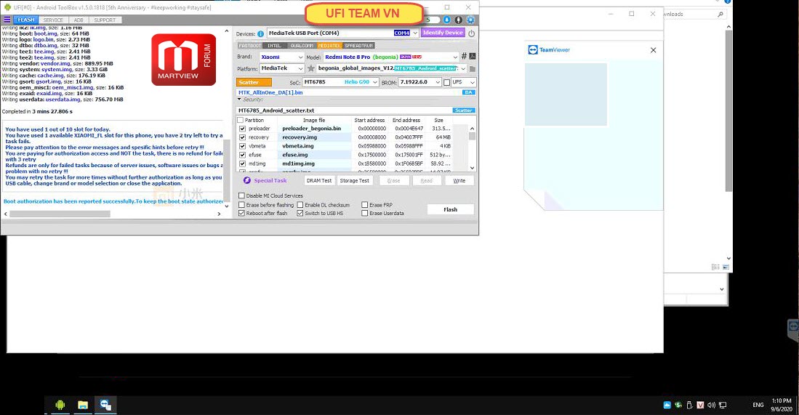Screen dimensions: 799x415
Task: Enable the Enable DL checksum option
Action: tap(300, 205)
